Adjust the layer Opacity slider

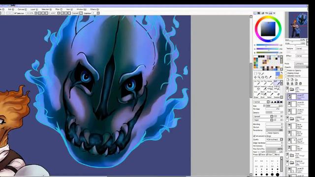pos(301,67)
